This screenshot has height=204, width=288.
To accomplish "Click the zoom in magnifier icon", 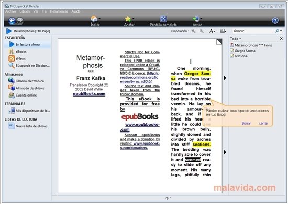I will (202, 31).
